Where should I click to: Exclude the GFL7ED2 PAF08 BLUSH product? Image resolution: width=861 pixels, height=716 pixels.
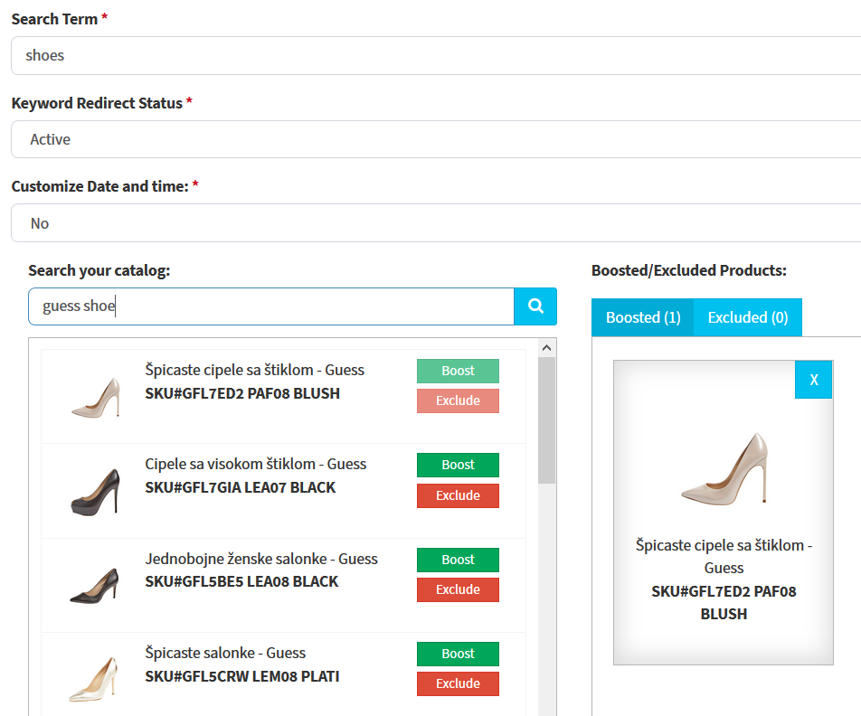[458, 400]
